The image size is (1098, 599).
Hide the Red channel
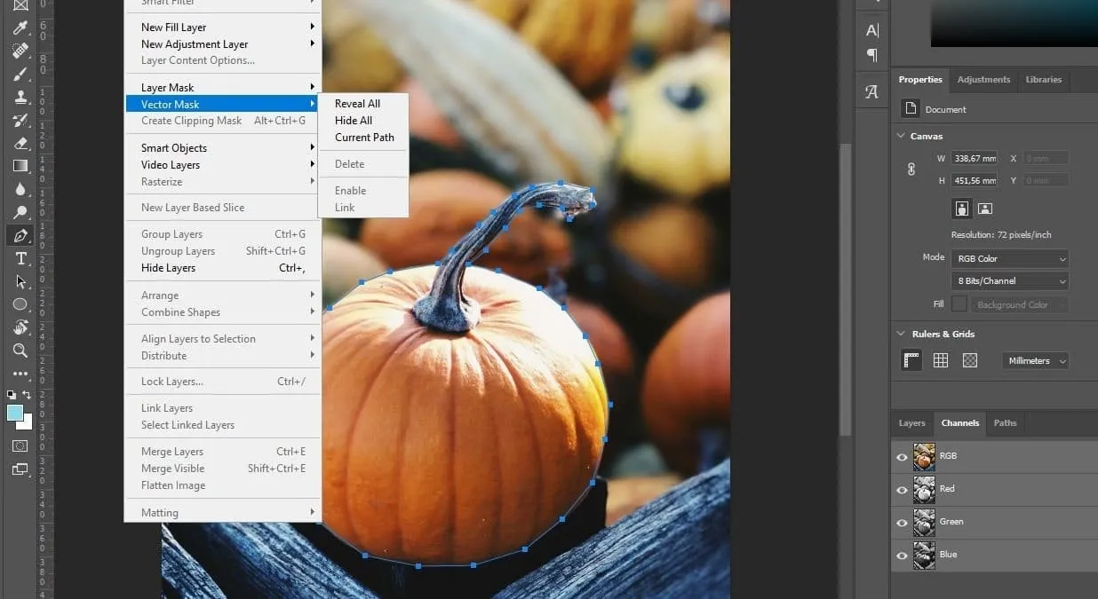pyautogui.click(x=902, y=489)
